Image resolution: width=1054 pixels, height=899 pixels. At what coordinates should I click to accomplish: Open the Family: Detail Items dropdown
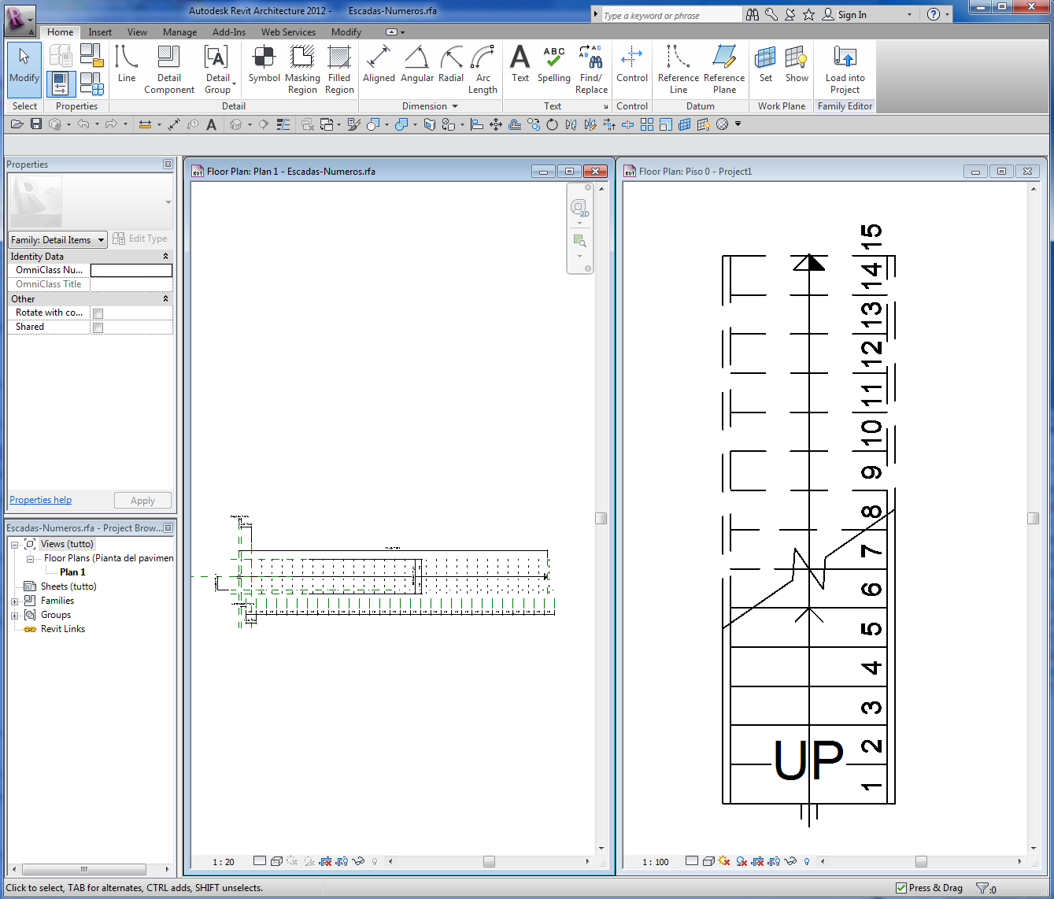(58, 240)
